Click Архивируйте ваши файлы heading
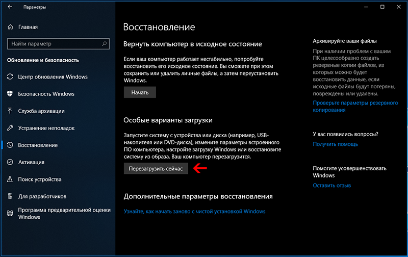The image size is (408, 257). point(345,41)
